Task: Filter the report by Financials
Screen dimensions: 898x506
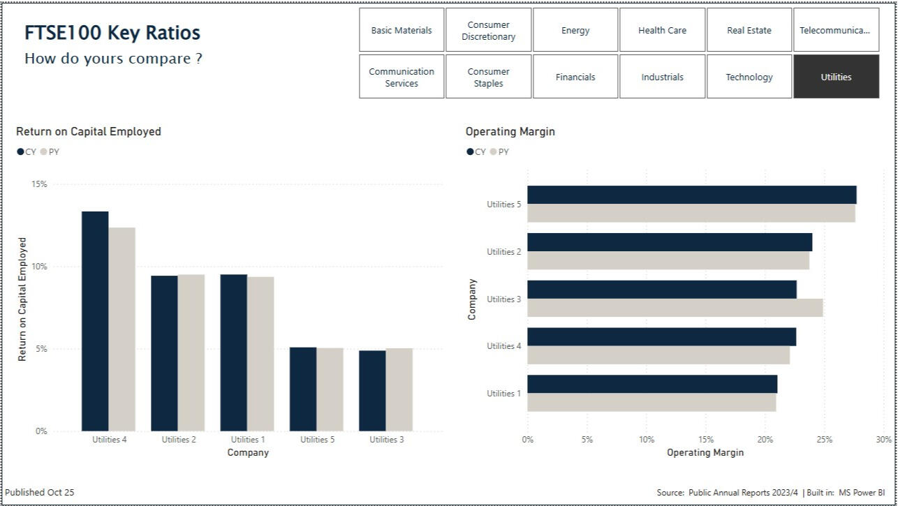Action: coord(575,77)
